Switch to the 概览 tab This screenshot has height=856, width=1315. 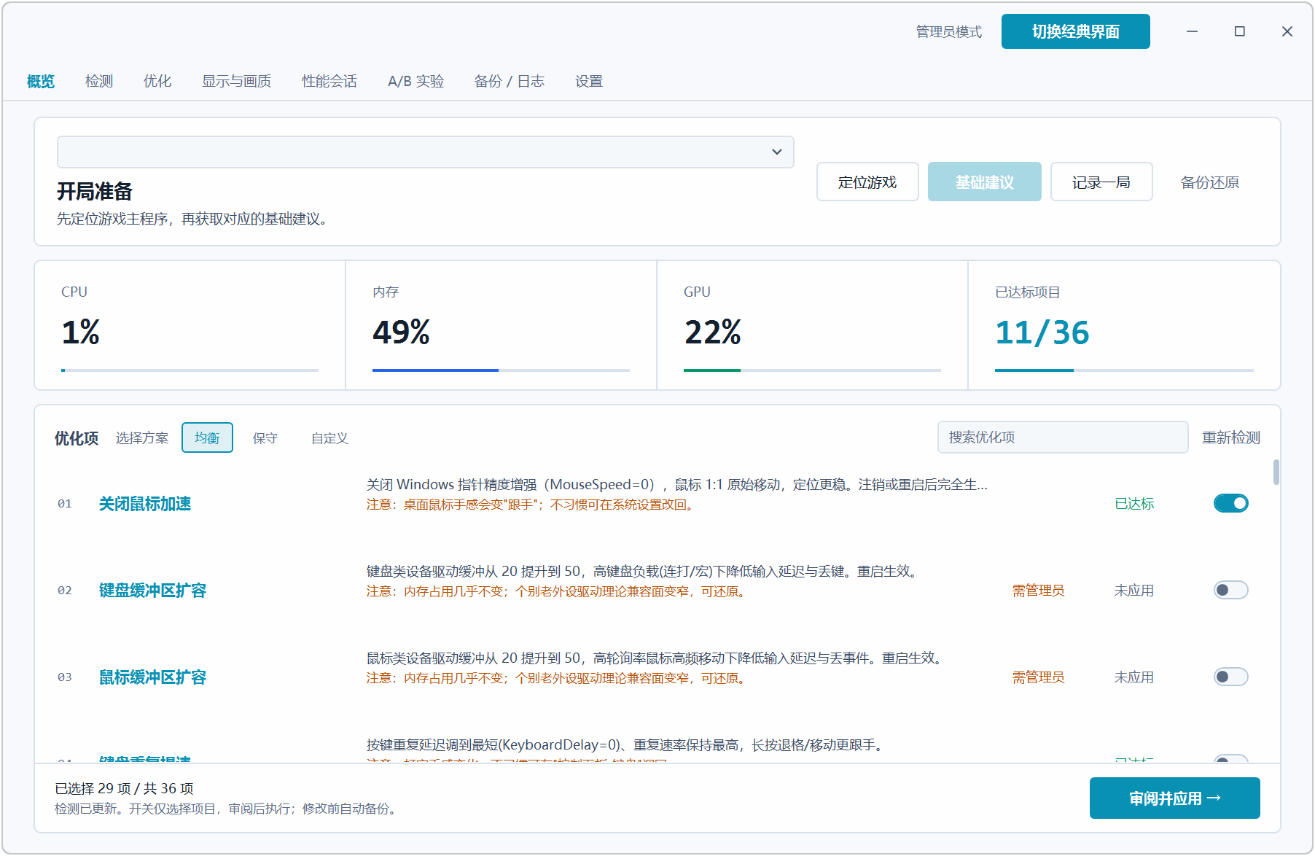click(41, 81)
